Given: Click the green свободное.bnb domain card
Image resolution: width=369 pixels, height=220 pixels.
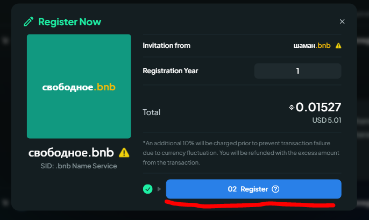Looking at the screenshot, I should [x=79, y=87].
